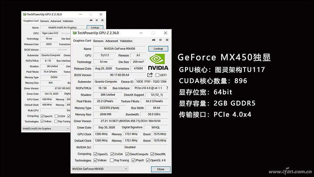Toggle CUDA checkbox in Intel window
The width and height of the screenshot is (314, 177).
point(56,116)
